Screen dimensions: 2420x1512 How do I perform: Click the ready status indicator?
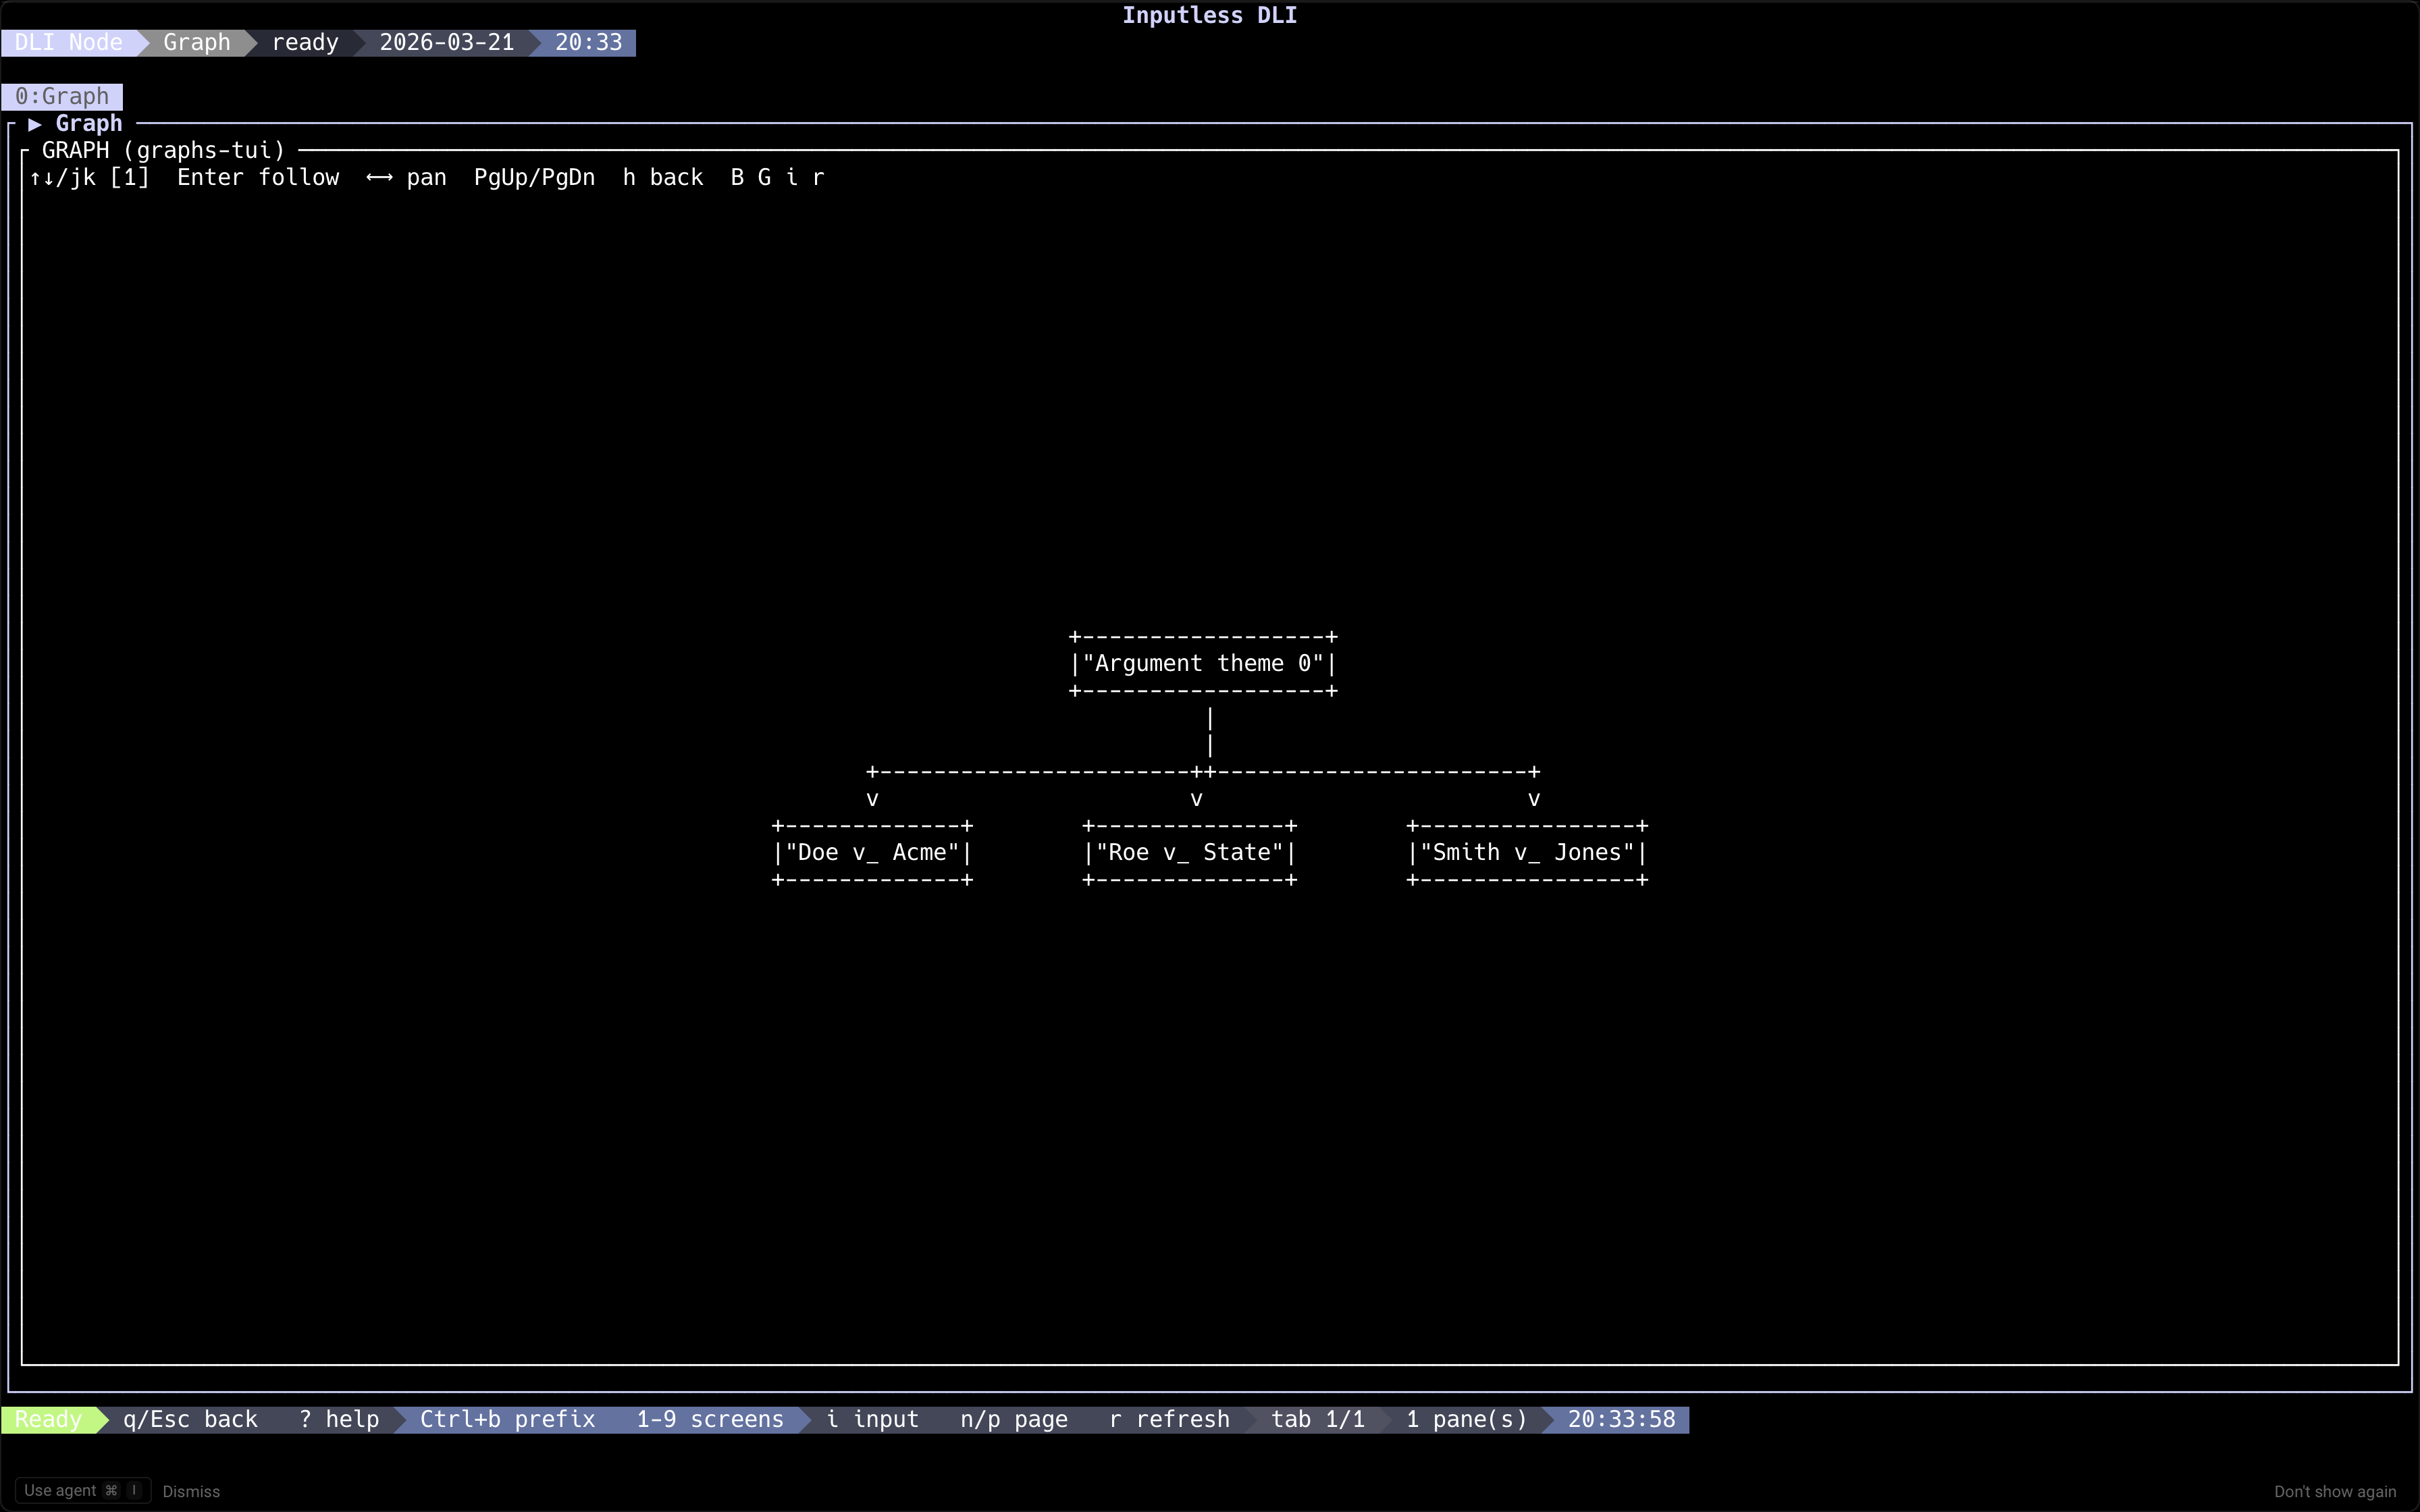[305, 42]
